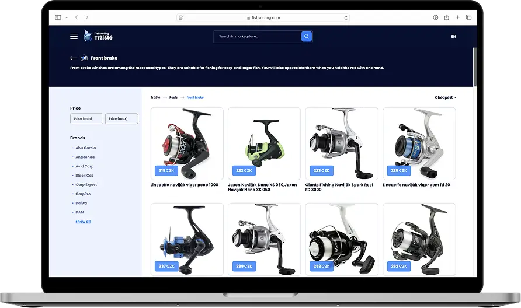Click Reels breadcrumb

pos(173,97)
